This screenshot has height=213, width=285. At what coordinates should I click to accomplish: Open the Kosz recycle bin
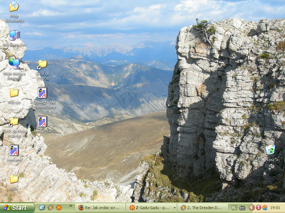(270, 150)
